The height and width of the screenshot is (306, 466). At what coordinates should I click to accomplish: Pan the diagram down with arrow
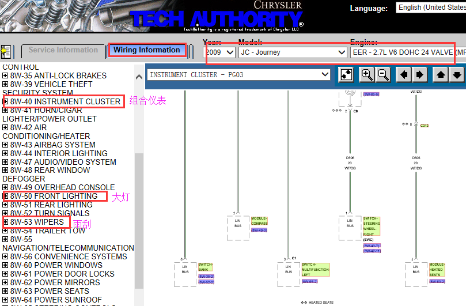(x=457, y=74)
